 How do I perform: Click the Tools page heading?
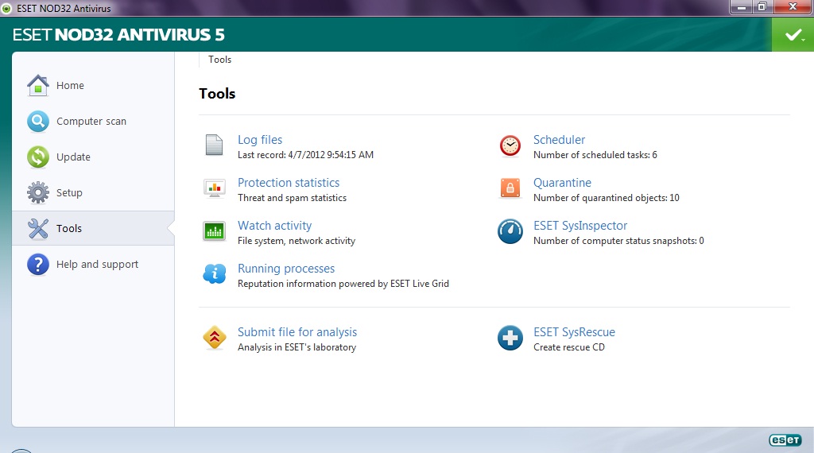click(217, 94)
